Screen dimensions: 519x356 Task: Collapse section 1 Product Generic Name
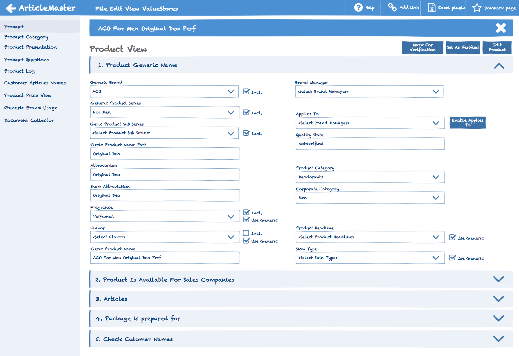pos(499,66)
